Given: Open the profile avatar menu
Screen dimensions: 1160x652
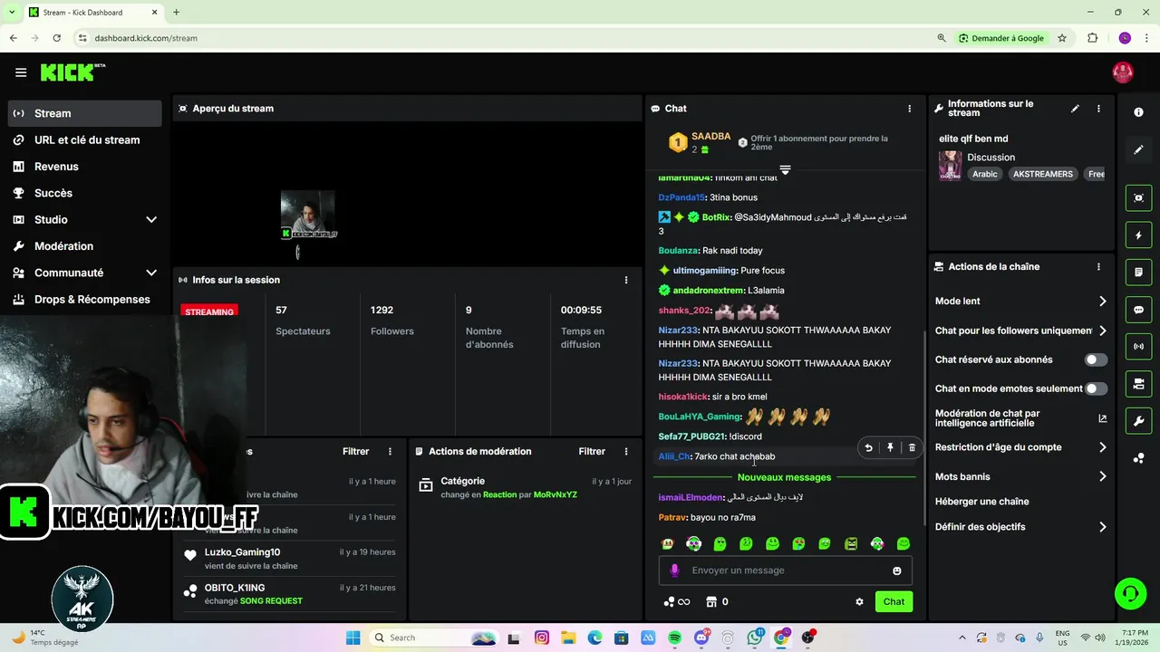Looking at the screenshot, I should tap(1123, 72).
